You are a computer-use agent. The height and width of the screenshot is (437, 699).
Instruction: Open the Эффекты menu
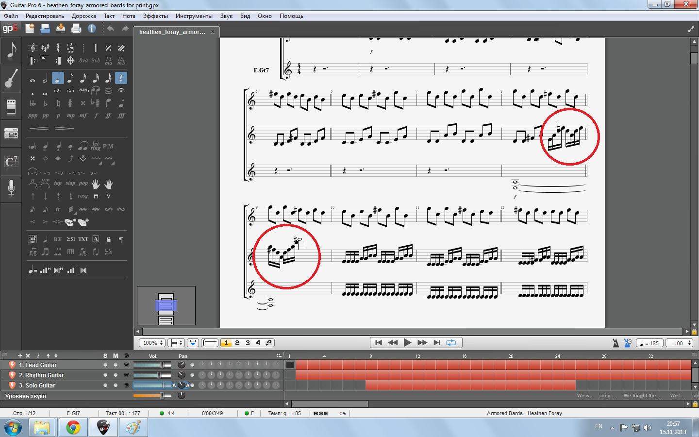[155, 16]
